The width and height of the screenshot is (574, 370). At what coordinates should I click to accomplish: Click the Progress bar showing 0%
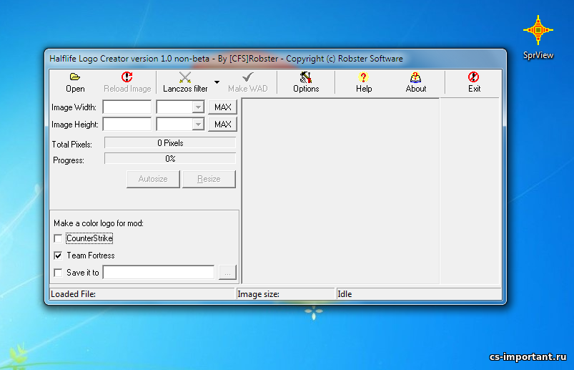pos(170,159)
